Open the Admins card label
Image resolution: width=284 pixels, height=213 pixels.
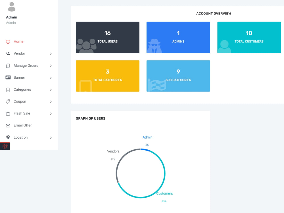click(x=178, y=41)
